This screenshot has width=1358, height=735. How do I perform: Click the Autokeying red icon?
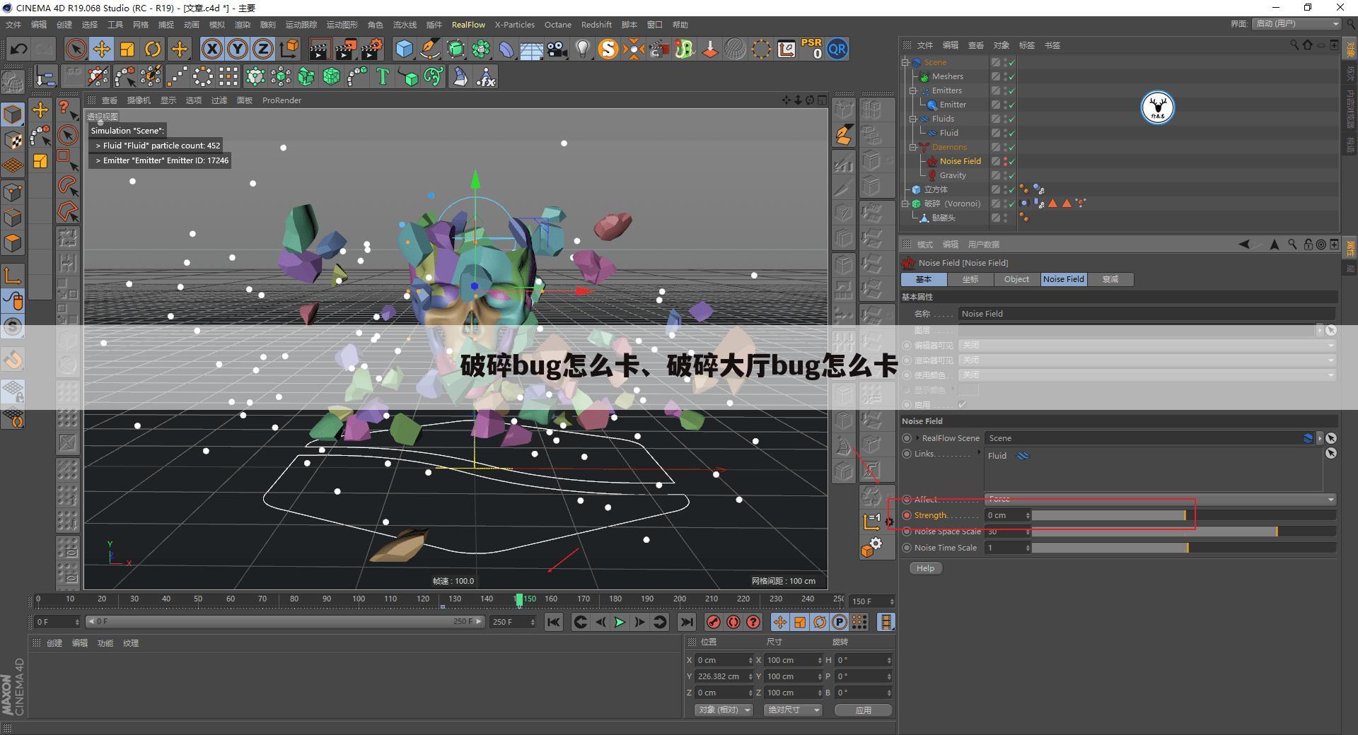click(x=733, y=622)
